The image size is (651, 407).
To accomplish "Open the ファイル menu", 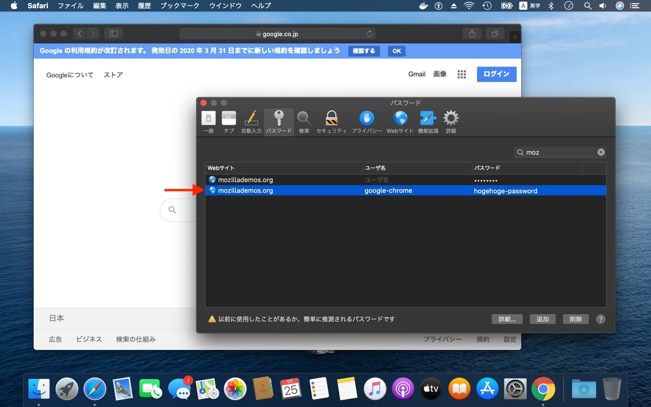I will pyautogui.click(x=70, y=6).
